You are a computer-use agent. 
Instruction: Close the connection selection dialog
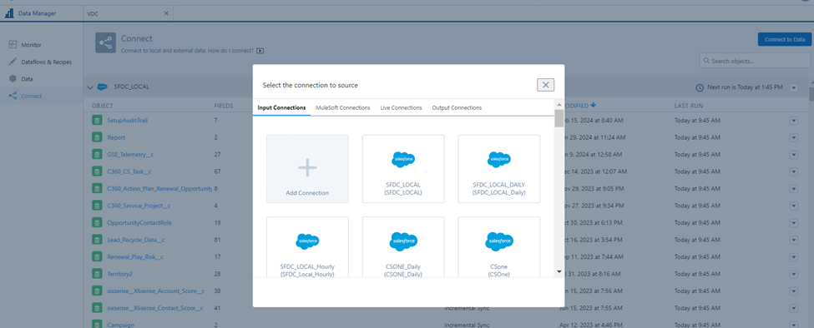pos(545,85)
